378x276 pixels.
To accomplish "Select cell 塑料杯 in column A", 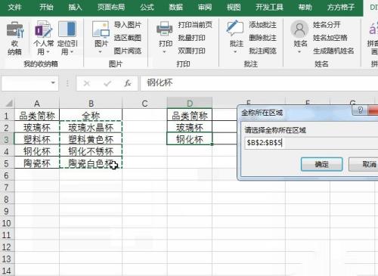I will coord(37,139).
